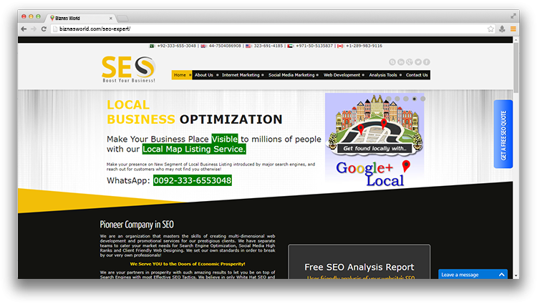This screenshot has height=304, width=537.
Task: Open the Internet Marketing menu
Action: click(x=241, y=75)
